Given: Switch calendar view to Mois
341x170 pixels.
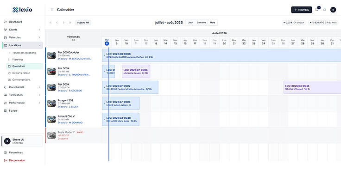Looking at the screenshot, I should [x=212, y=23].
